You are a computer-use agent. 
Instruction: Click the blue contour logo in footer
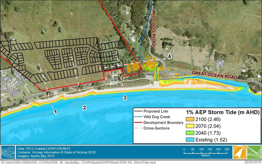(x=8, y=152)
